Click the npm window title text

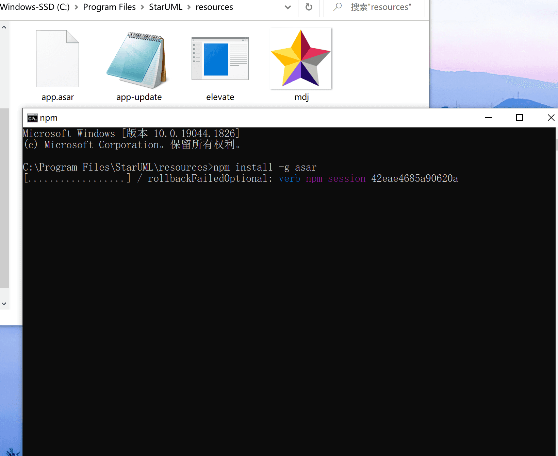pos(49,118)
